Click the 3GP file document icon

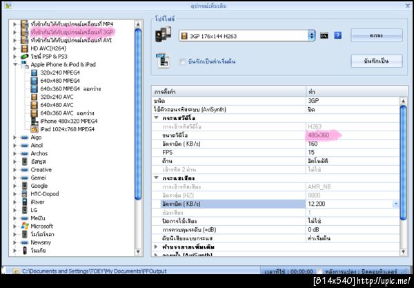tap(163, 61)
